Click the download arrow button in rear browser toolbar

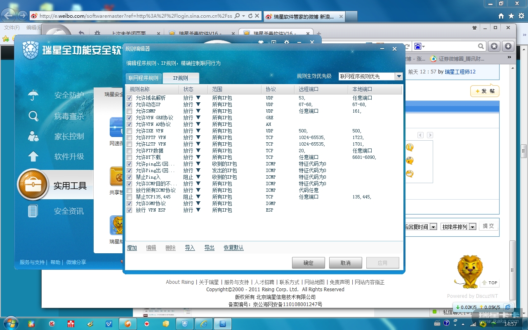pos(508,46)
